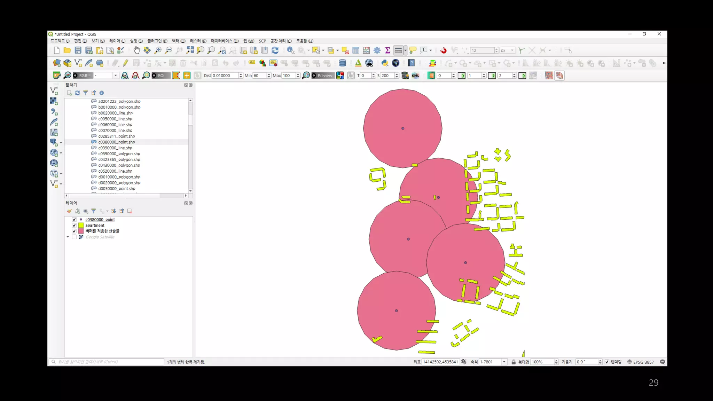Select the Pan Map hand tool
713x401 pixels.
tap(136, 50)
